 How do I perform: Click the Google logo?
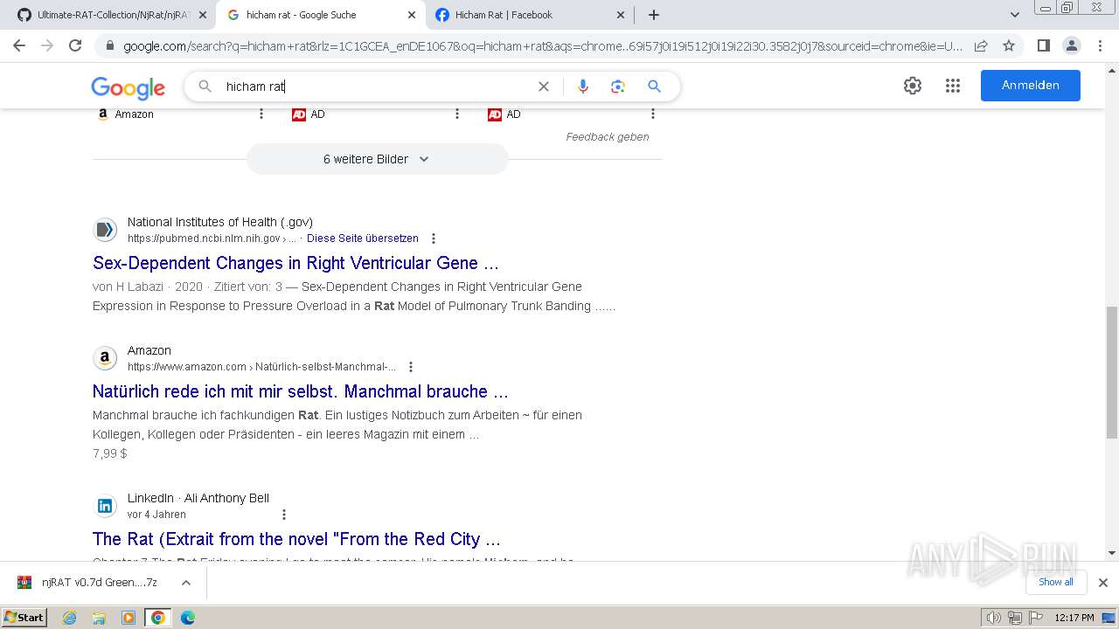click(x=128, y=86)
